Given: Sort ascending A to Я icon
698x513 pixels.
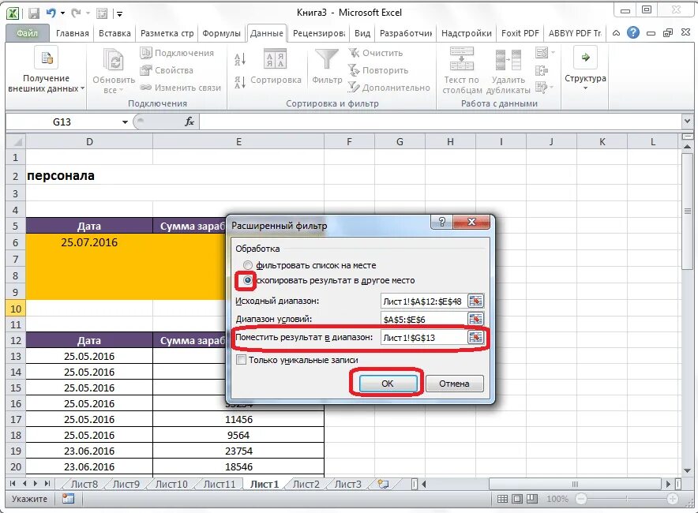Looking at the screenshot, I should (239, 59).
